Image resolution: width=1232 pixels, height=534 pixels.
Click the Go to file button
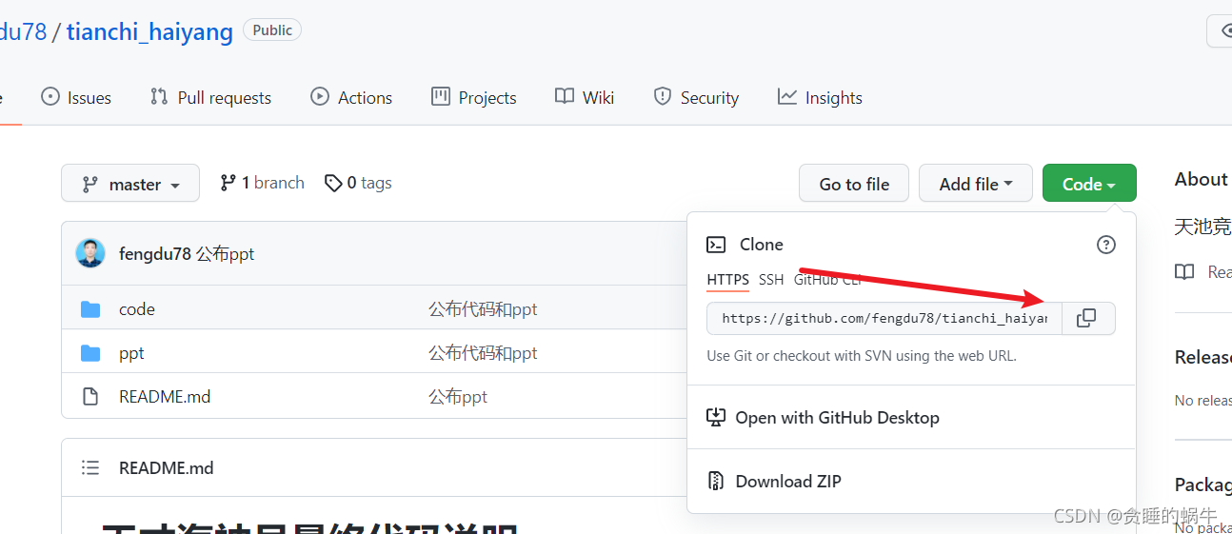coord(854,184)
